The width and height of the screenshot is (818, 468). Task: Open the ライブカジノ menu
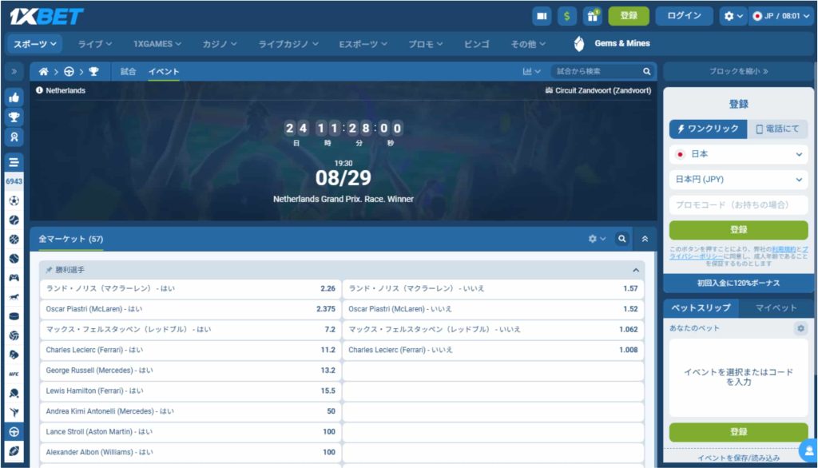tap(288, 45)
